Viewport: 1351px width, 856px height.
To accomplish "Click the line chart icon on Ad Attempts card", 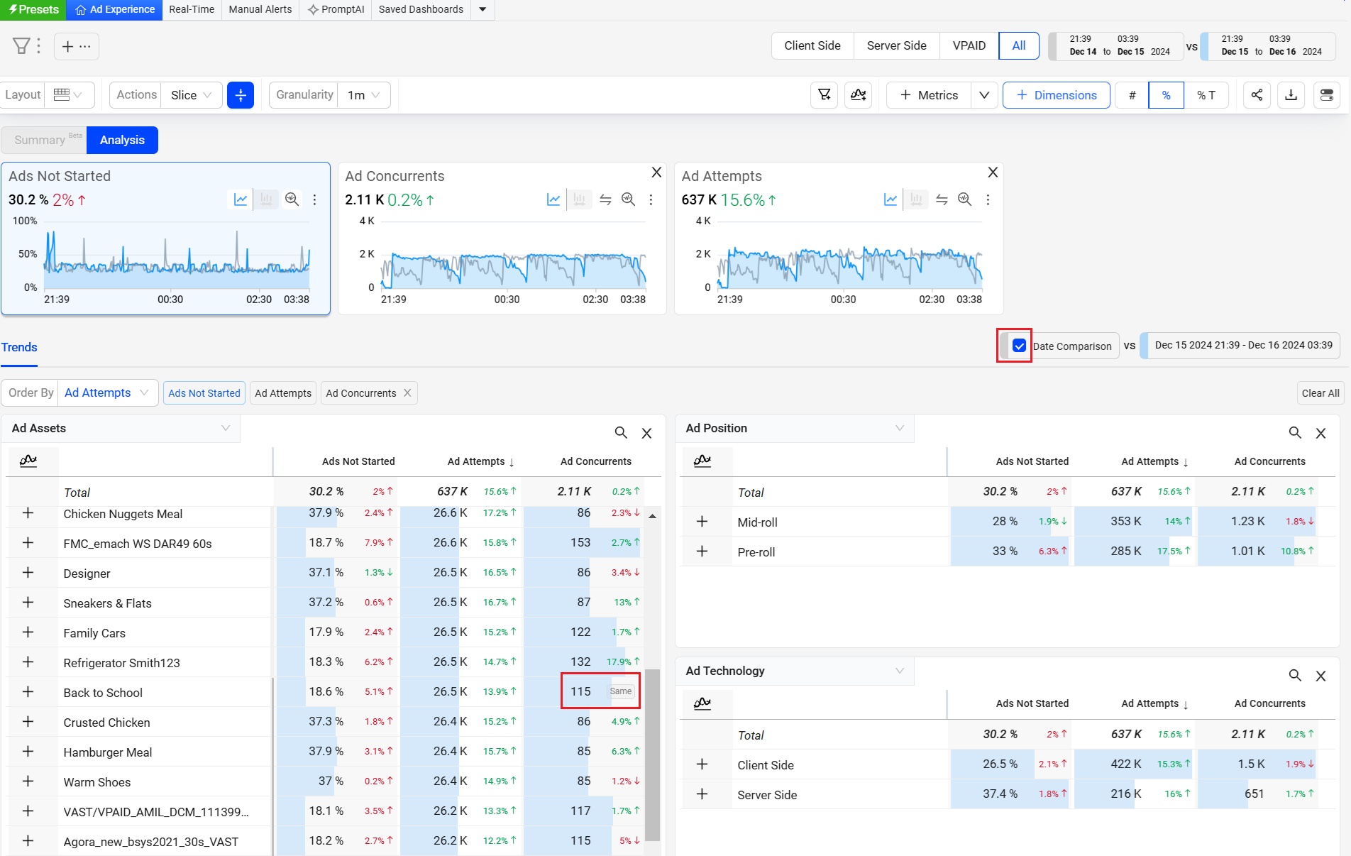I will click(890, 199).
